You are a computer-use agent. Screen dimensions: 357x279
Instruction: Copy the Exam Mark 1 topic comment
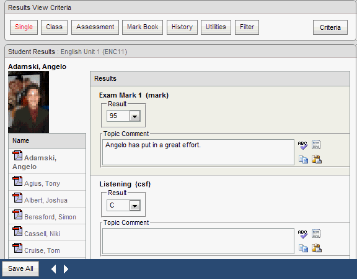coord(303,159)
